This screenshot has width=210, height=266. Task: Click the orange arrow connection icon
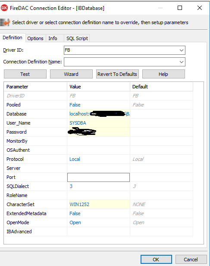[x=5, y=22]
